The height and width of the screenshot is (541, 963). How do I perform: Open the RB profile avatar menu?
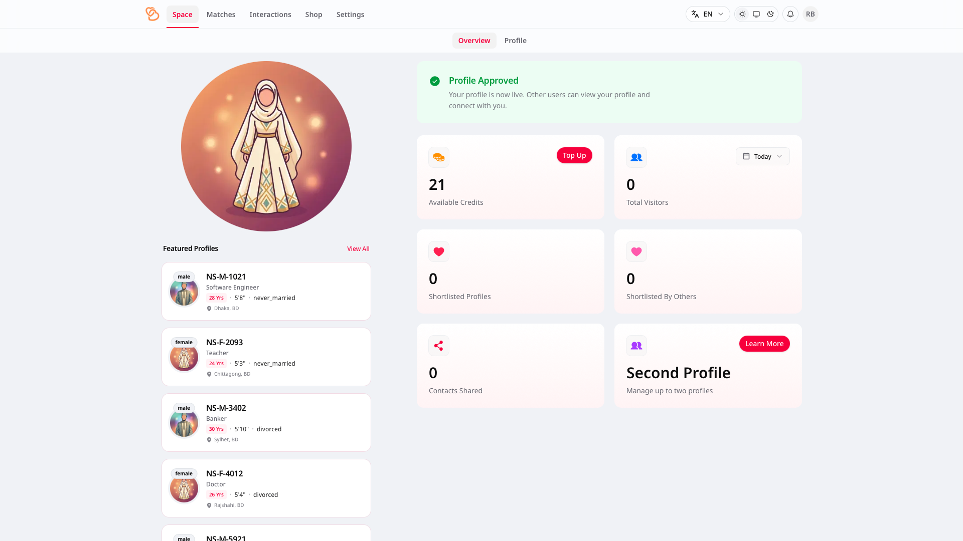(810, 14)
